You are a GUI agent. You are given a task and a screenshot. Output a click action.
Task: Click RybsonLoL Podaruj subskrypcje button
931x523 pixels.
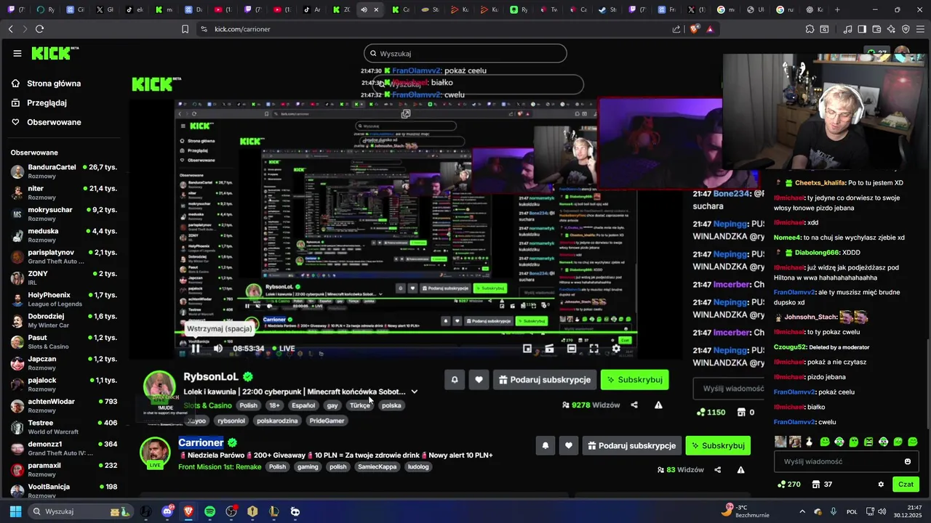(545, 380)
